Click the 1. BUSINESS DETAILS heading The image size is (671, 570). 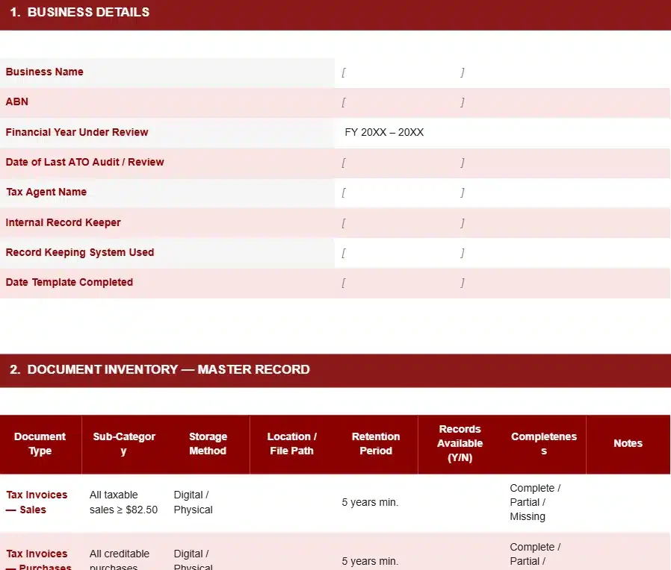click(x=80, y=13)
